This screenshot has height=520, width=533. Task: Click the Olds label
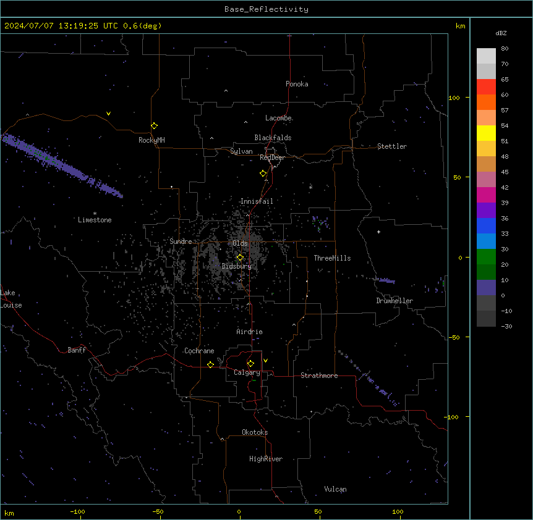[240, 243]
